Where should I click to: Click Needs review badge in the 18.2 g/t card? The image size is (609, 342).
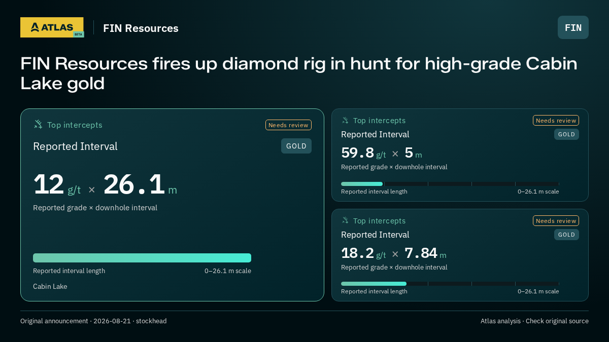[x=556, y=221]
